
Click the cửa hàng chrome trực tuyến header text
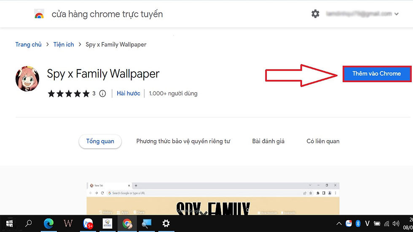pyautogui.click(x=107, y=14)
